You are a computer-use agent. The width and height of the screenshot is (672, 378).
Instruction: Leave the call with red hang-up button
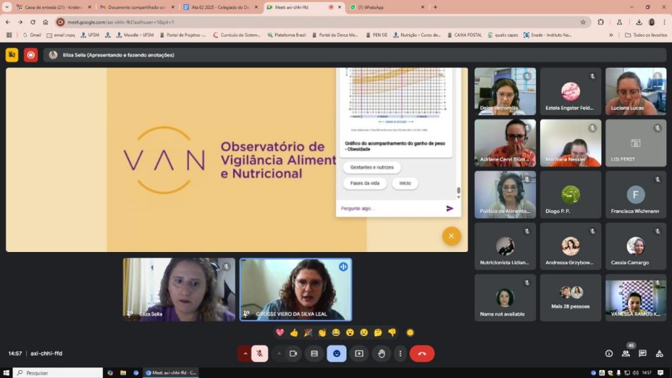(x=422, y=354)
